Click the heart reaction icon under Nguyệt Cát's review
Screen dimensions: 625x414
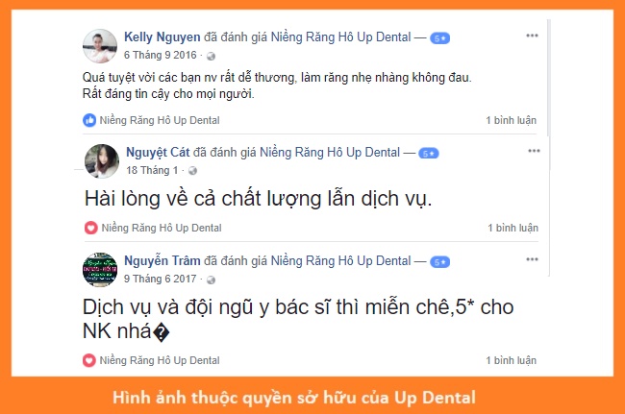[91, 228]
